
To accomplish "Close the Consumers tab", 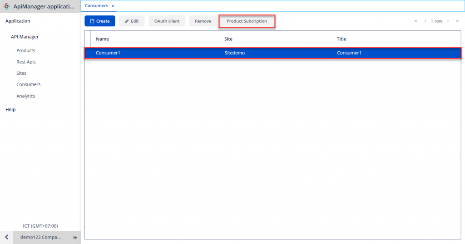I will (x=113, y=6).
